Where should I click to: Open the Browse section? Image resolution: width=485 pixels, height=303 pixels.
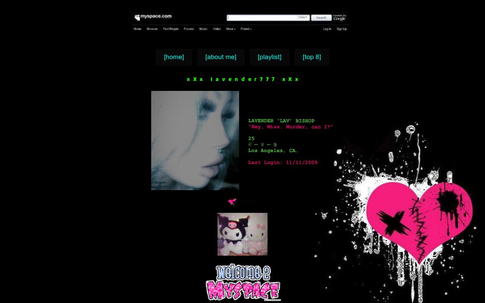[152, 29]
